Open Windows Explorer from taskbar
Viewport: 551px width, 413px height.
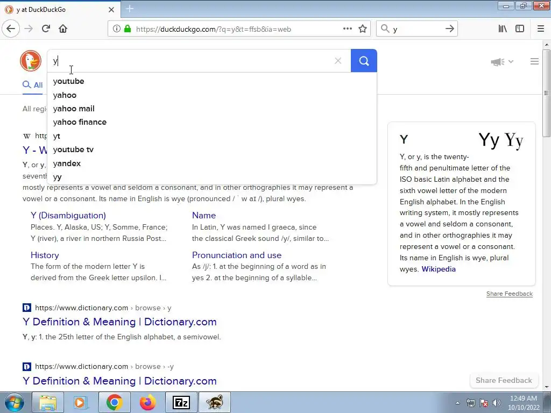pyautogui.click(x=48, y=402)
